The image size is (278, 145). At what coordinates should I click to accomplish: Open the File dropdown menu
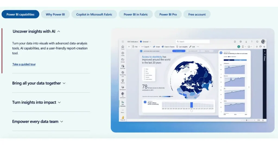(136, 47)
